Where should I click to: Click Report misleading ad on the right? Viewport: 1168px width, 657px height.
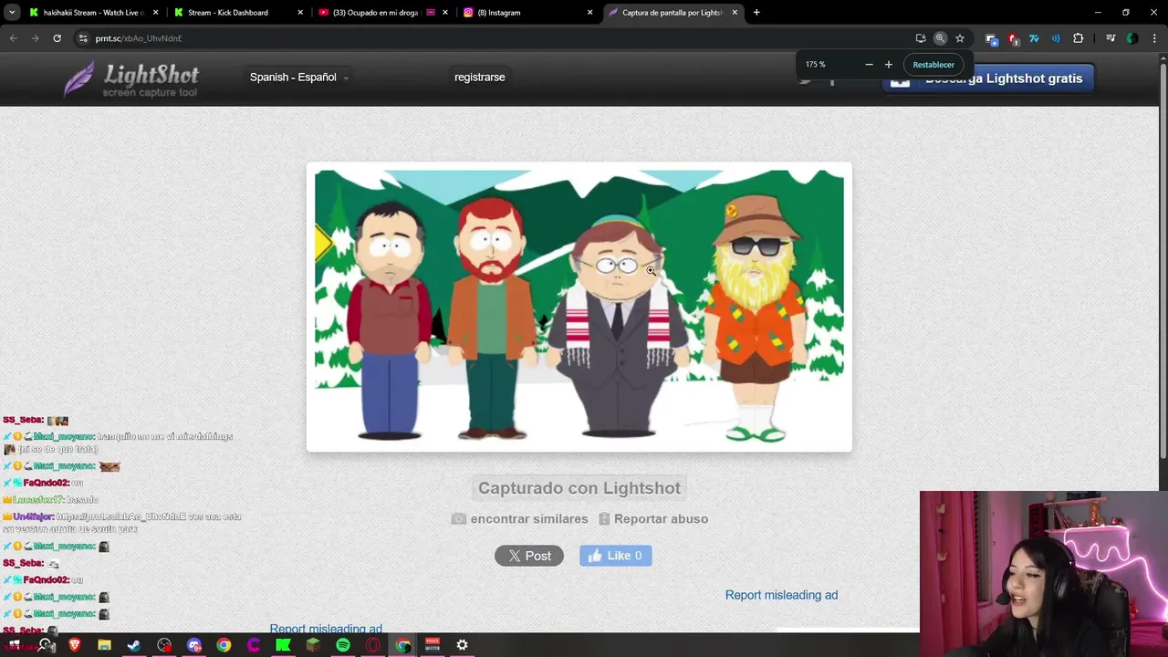click(x=781, y=595)
